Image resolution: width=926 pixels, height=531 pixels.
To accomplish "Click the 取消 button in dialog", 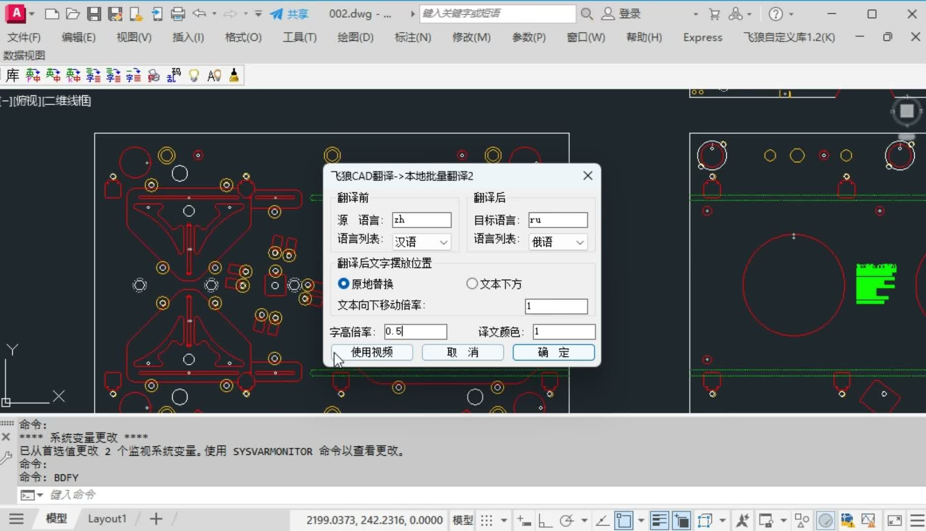I will 463,352.
